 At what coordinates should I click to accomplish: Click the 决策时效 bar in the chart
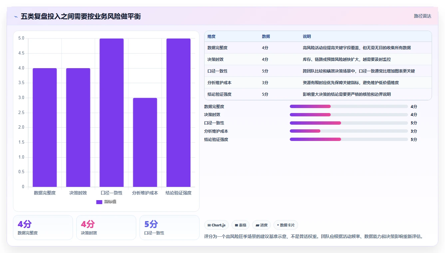[x=78, y=127]
